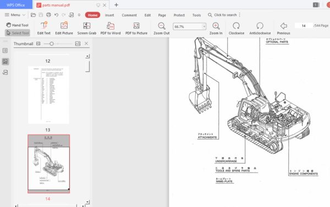Close the Thumbnail panel
Image resolution: width=330 pixels, height=207 pixels.
point(86,43)
